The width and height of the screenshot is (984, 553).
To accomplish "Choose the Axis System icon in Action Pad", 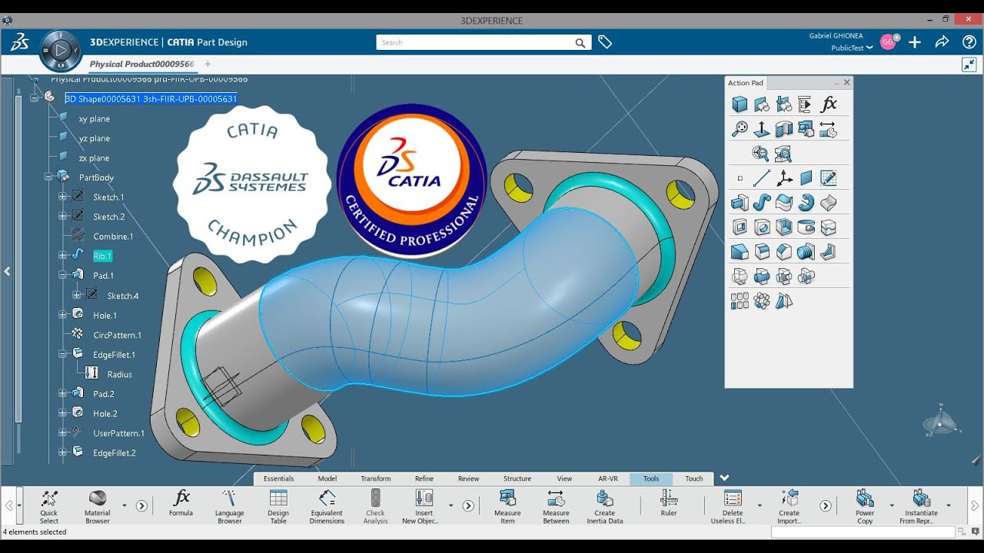I will 784,178.
